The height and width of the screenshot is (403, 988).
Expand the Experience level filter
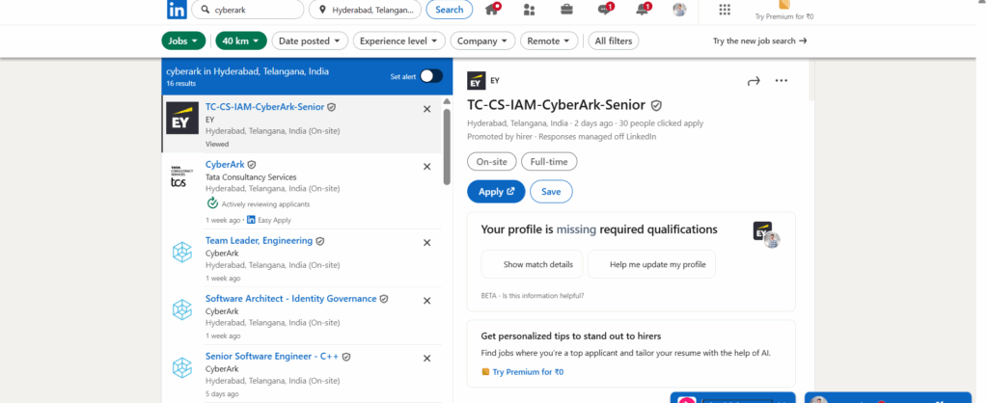pos(399,40)
